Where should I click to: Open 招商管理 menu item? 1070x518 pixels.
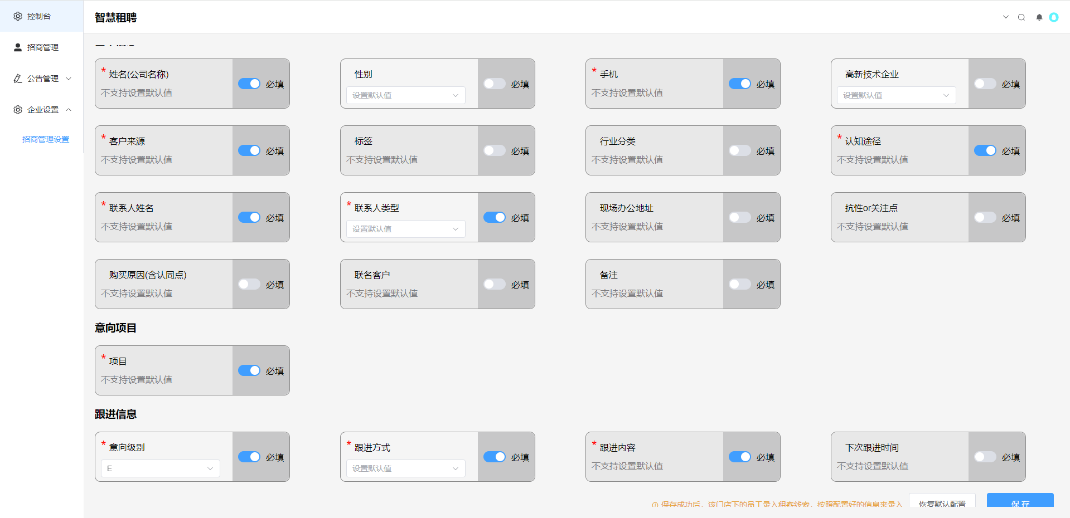point(42,47)
